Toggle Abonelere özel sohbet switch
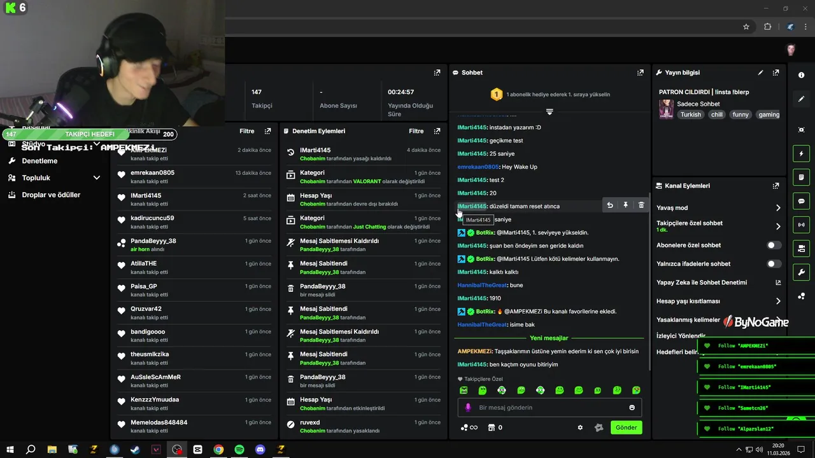The width and height of the screenshot is (815, 458). click(774, 245)
